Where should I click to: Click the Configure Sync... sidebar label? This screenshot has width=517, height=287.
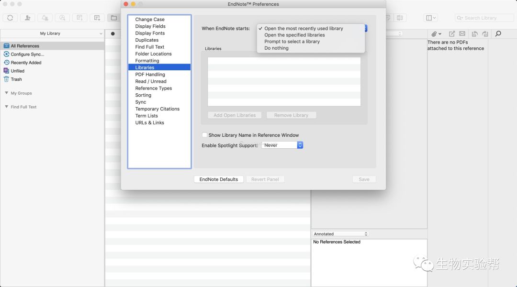coord(27,55)
